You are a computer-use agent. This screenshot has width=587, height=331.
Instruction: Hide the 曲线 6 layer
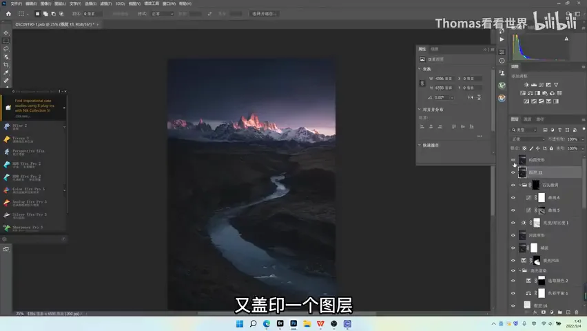click(513, 197)
